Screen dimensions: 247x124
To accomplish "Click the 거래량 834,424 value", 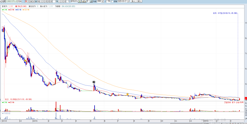I will click(65, 6).
